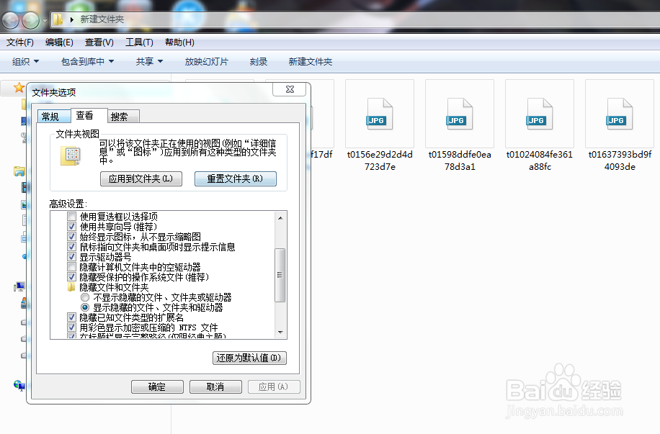Open the 组织 dropdown
Viewport: 660px width, 434px height.
pos(24,61)
